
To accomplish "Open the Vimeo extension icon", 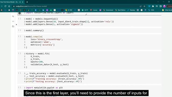I will [149, 6].
